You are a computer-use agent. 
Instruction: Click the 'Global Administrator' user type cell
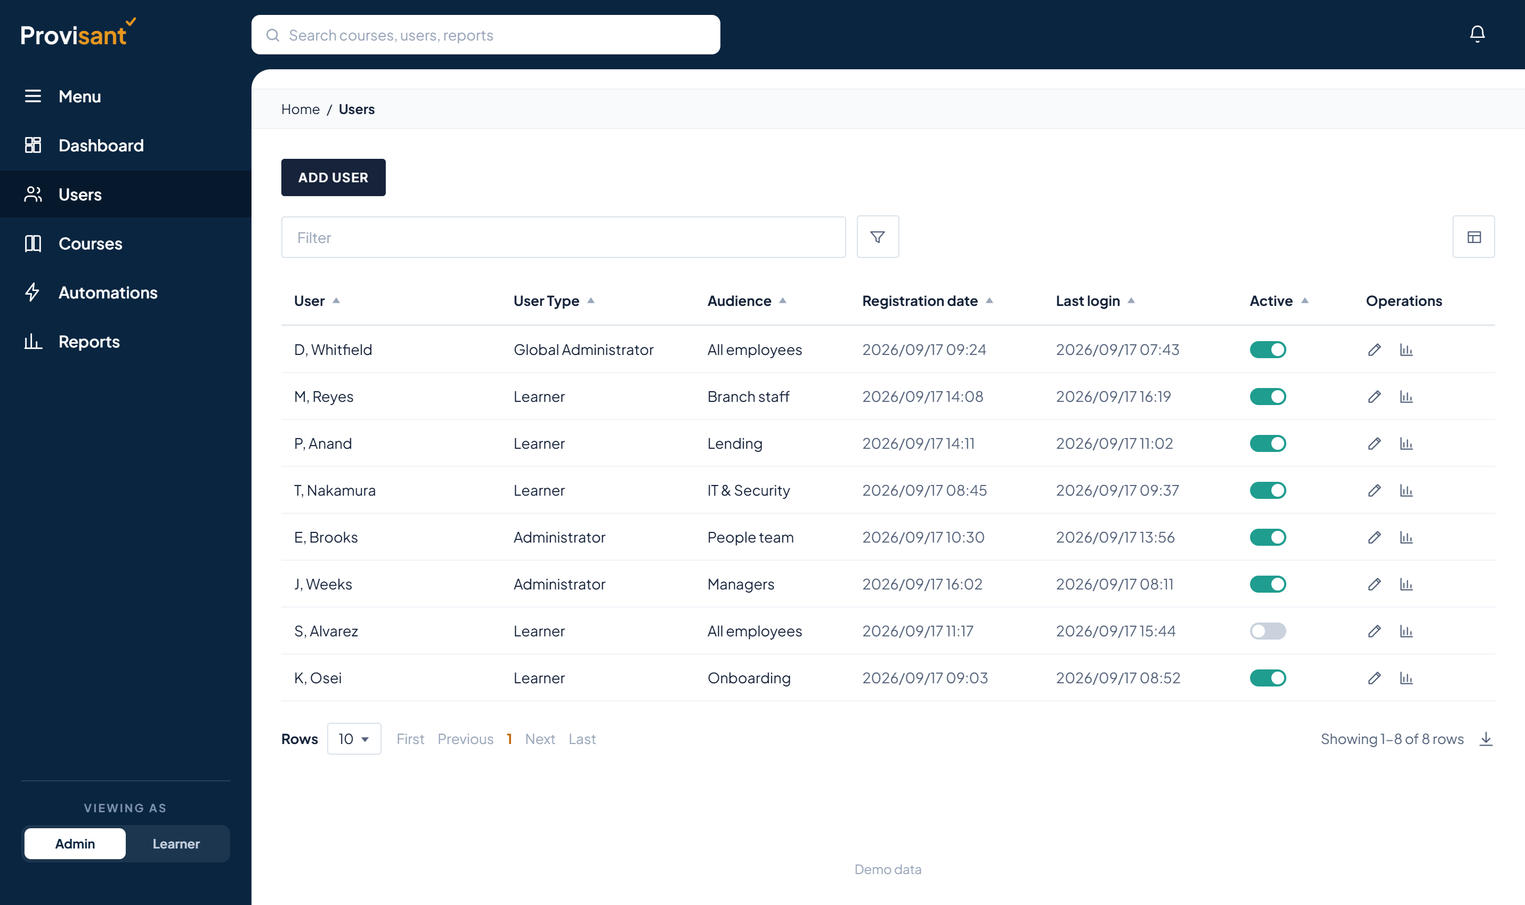pos(583,350)
